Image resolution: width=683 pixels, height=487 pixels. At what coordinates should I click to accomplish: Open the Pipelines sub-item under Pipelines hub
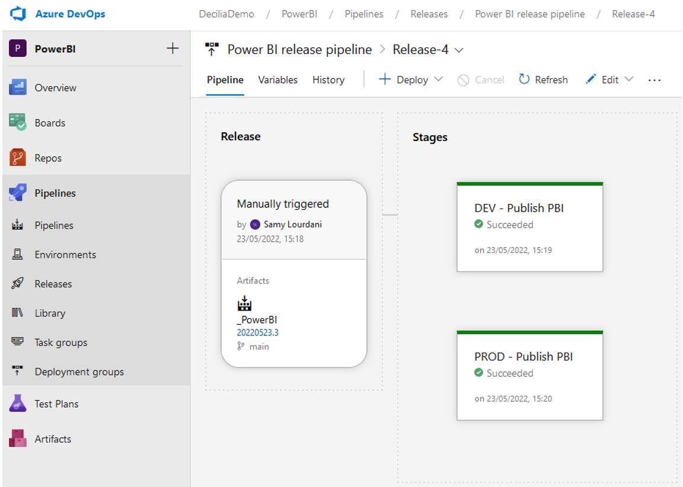pyautogui.click(x=54, y=226)
